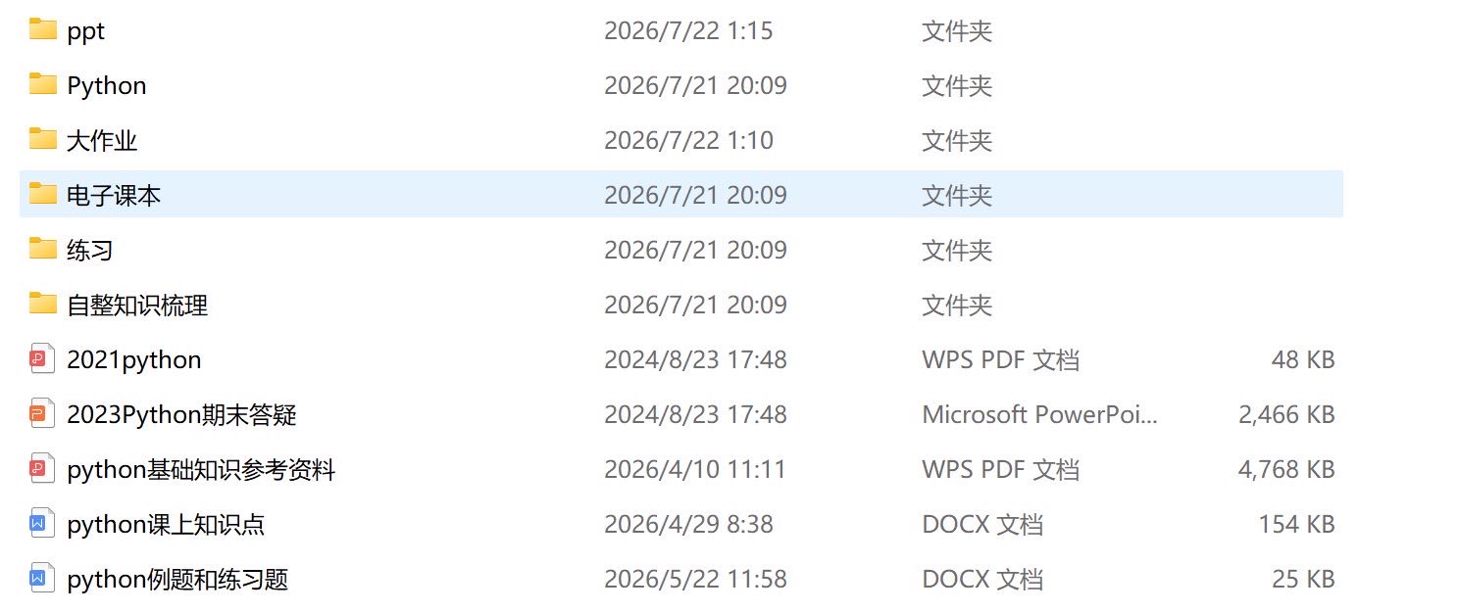The image size is (1459, 613).
Task: Select python基础知识参考资料 file name
Action: pyautogui.click(x=201, y=470)
